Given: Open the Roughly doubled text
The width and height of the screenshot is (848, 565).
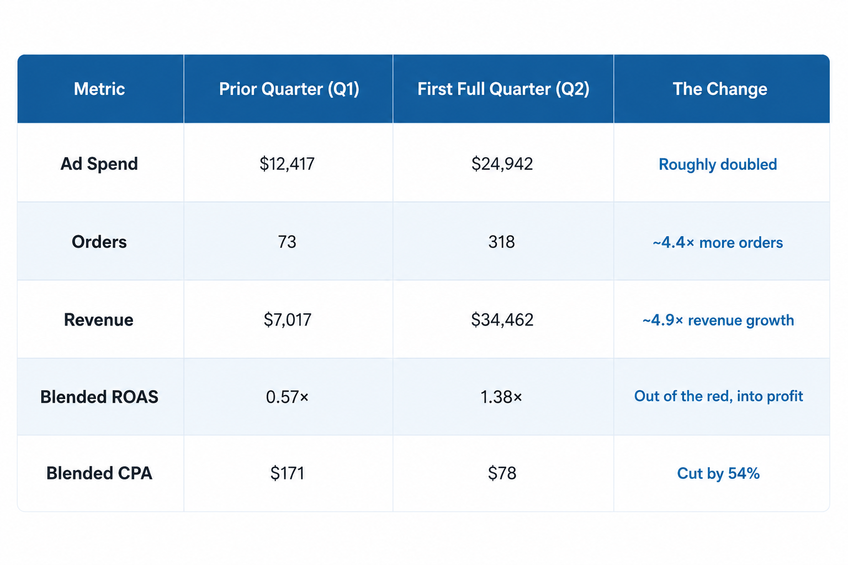Looking at the screenshot, I should pos(718,164).
